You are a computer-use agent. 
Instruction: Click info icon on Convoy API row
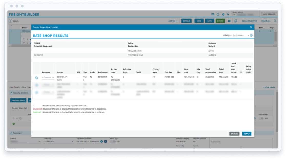37,77
